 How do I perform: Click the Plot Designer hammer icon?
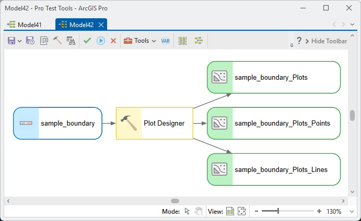pyautogui.click(x=129, y=123)
